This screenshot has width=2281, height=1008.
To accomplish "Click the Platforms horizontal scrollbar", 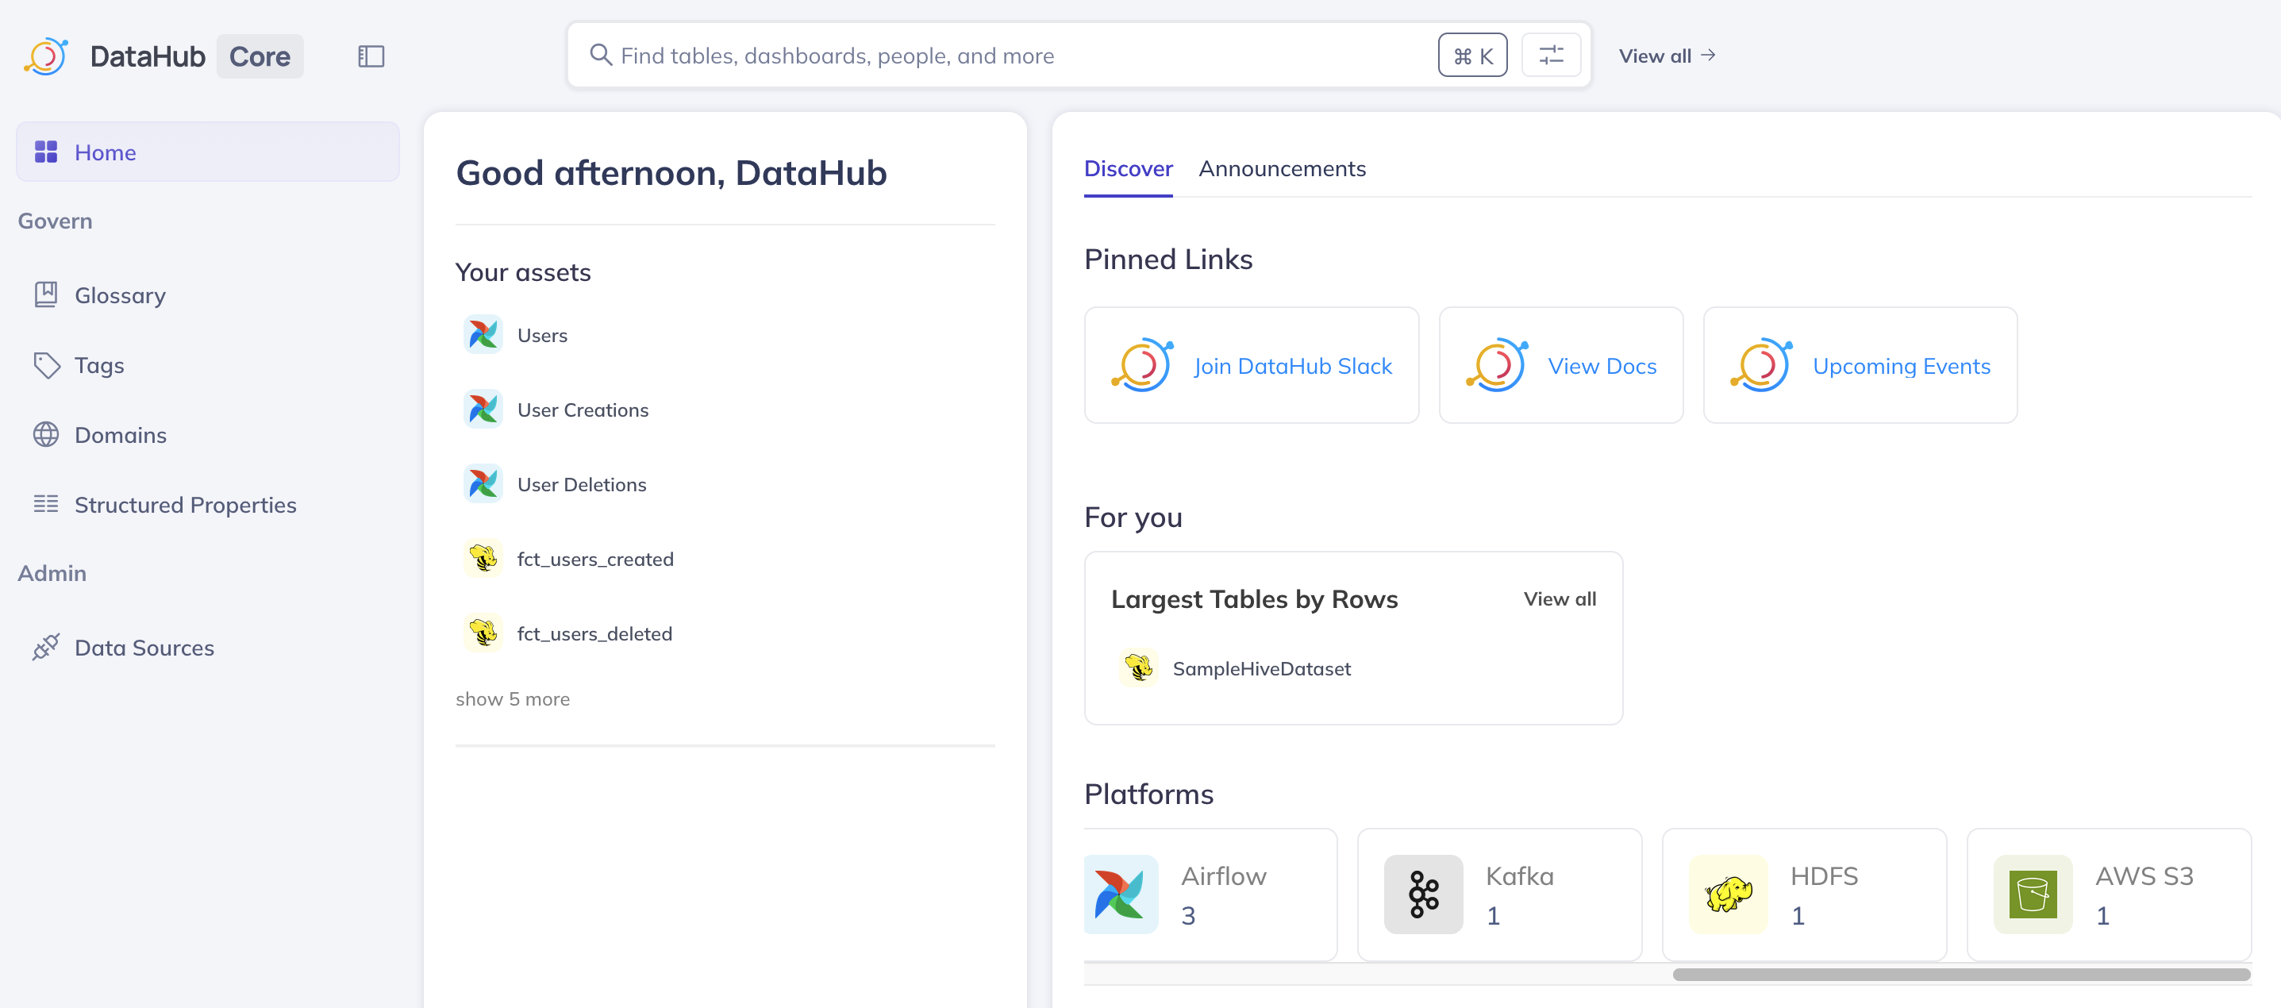I will tap(1960, 975).
